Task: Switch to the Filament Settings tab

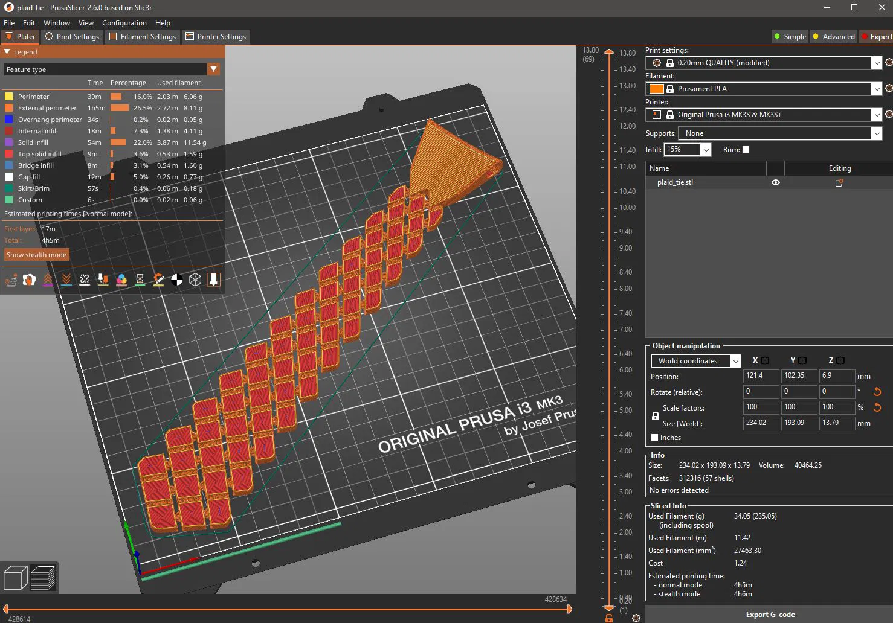Action: tap(143, 37)
